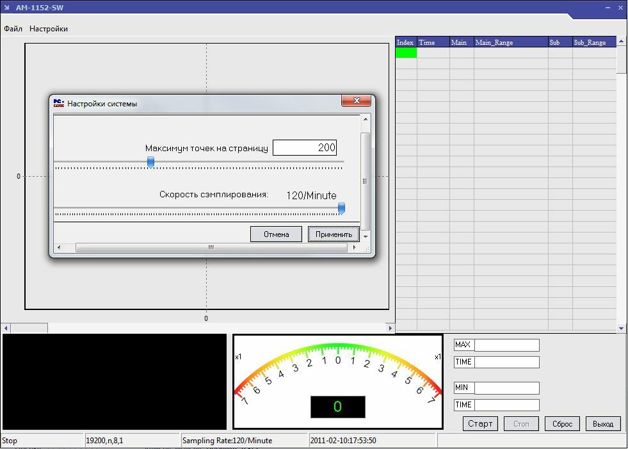Click the MAX value field

point(506,345)
